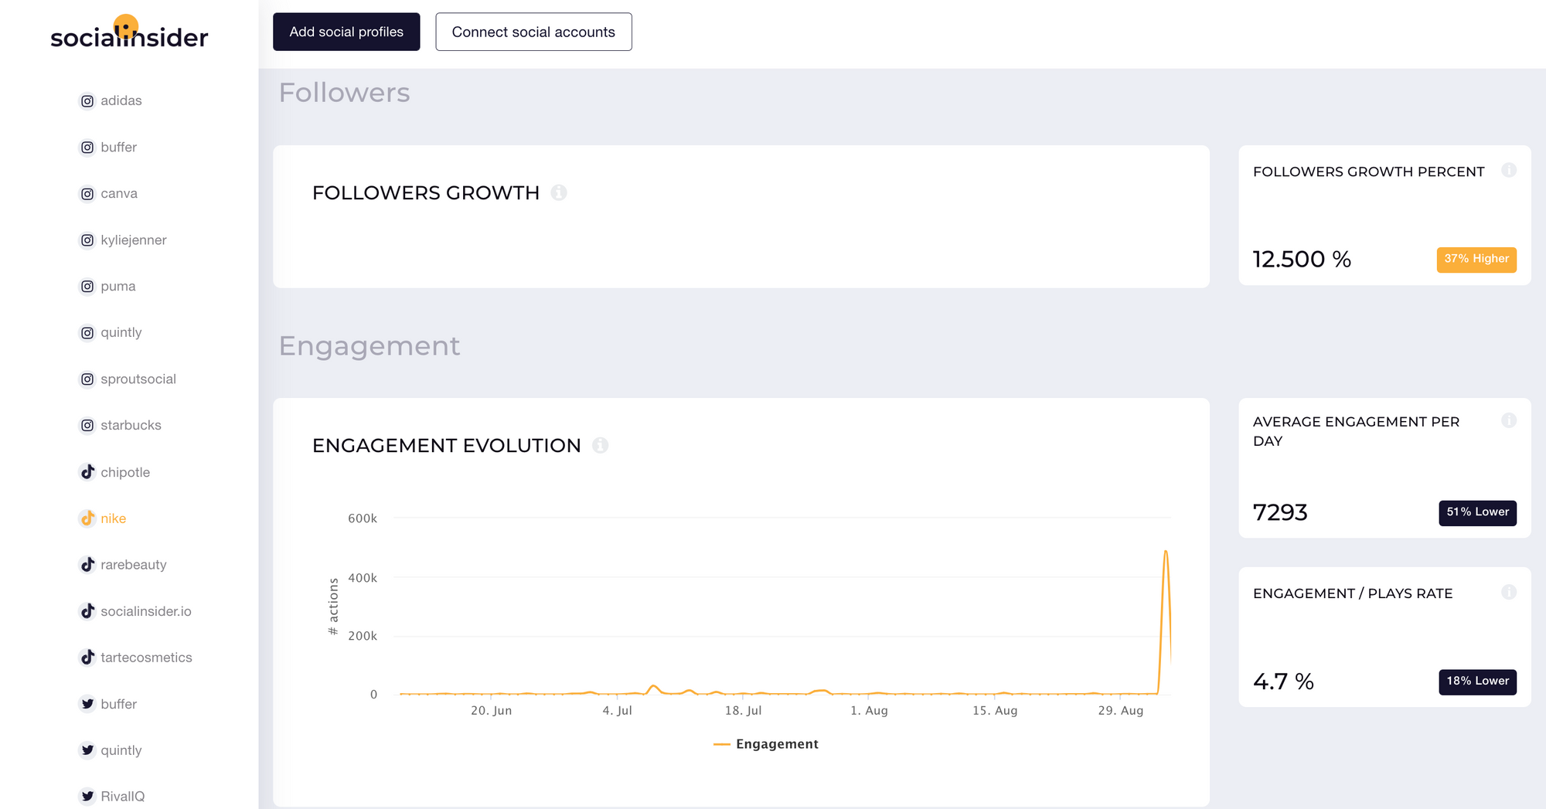Viewport: 1546px width, 809px height.
Task: Click the puma Instagram icon
Action: coord(87,287)
